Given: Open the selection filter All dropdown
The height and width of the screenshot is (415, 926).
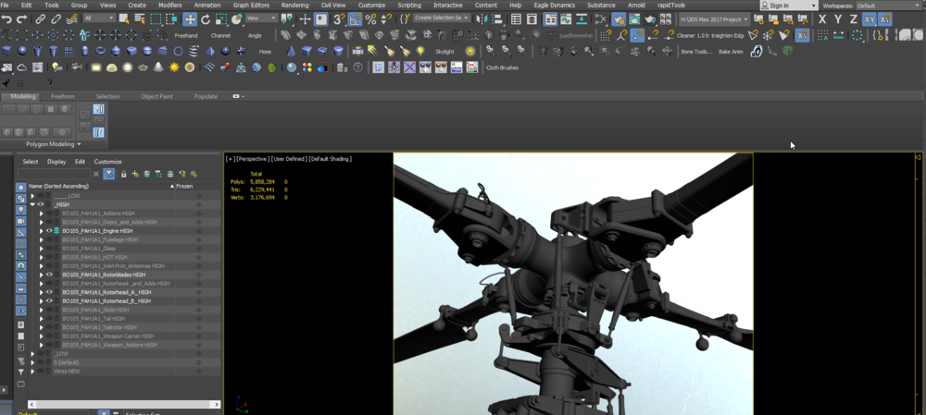Looking at the screenshot, I should pyautogui.click(x=99, y=19).
